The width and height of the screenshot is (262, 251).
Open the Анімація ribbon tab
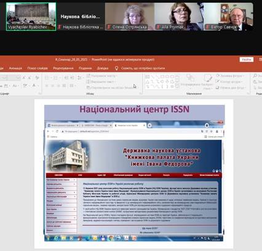pyautogui.click(x=15, y=68)
